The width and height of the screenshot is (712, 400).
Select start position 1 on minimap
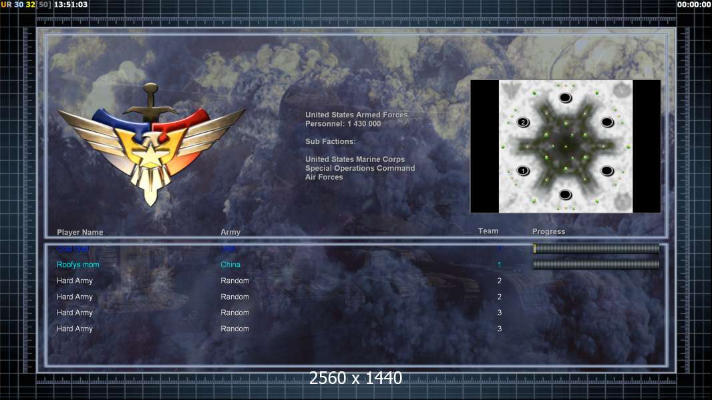point(523,171)
